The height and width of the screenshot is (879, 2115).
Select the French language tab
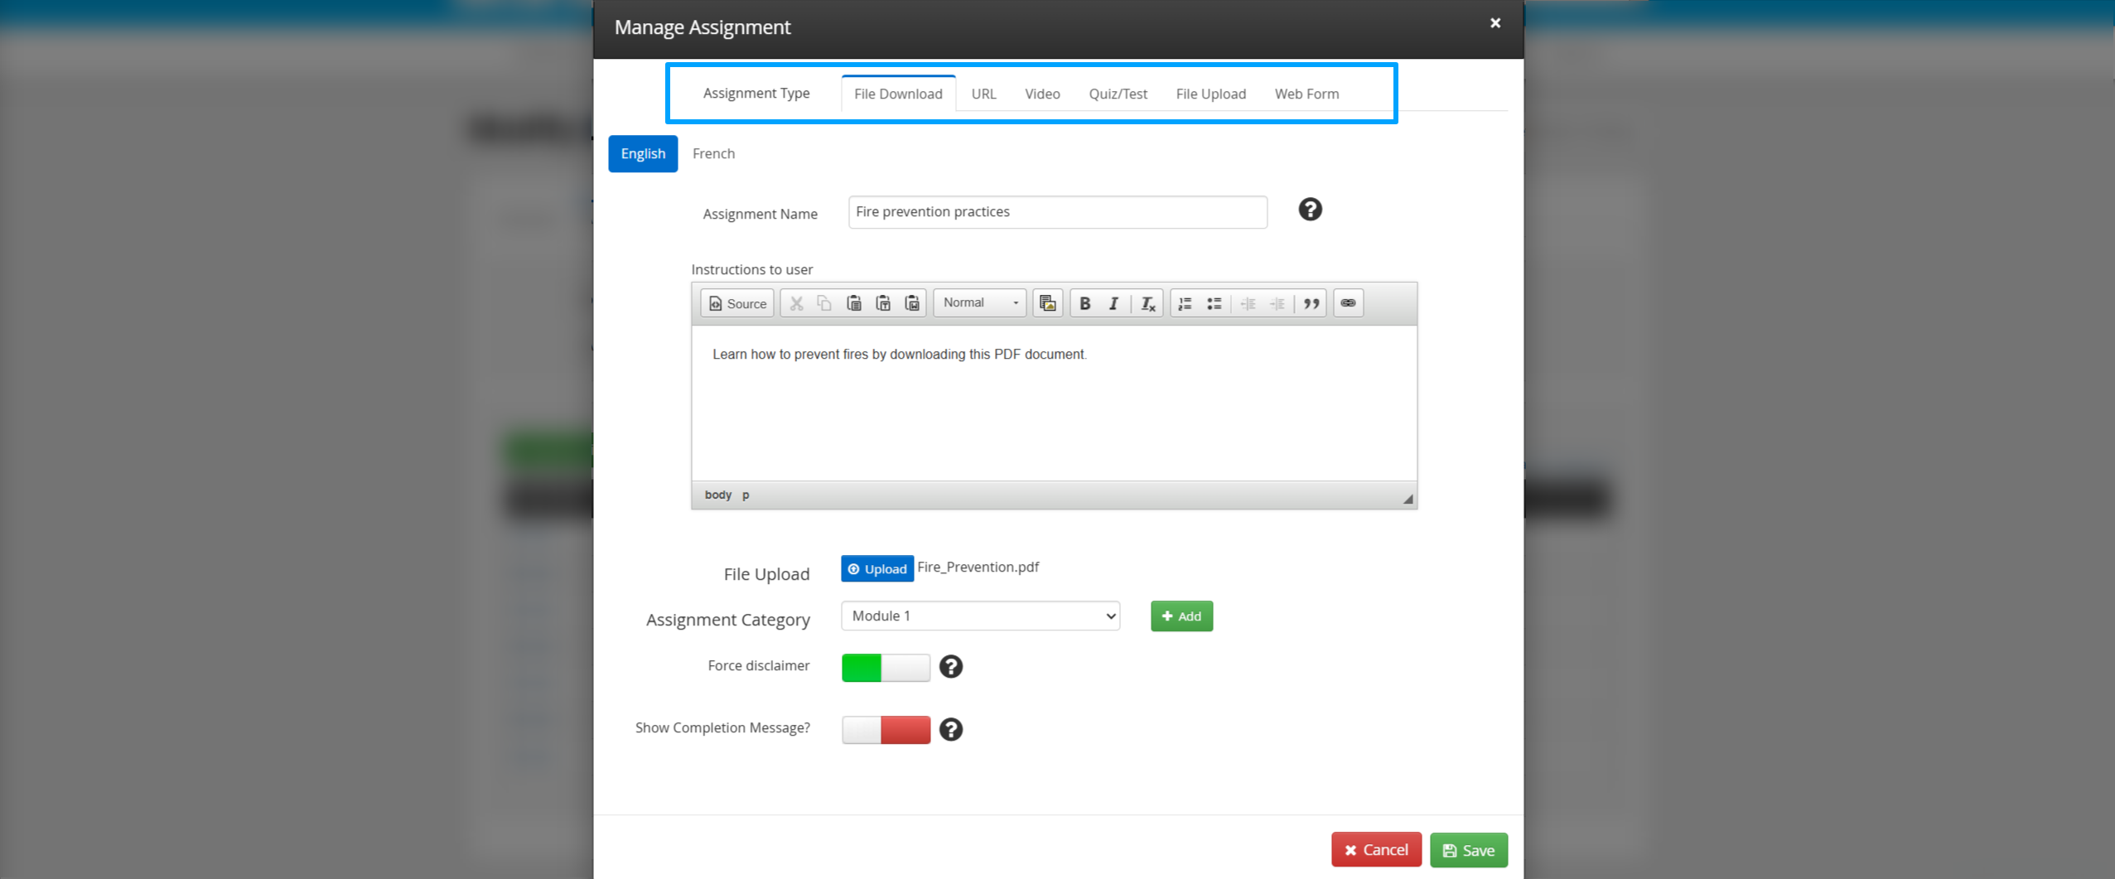point(713,153)
